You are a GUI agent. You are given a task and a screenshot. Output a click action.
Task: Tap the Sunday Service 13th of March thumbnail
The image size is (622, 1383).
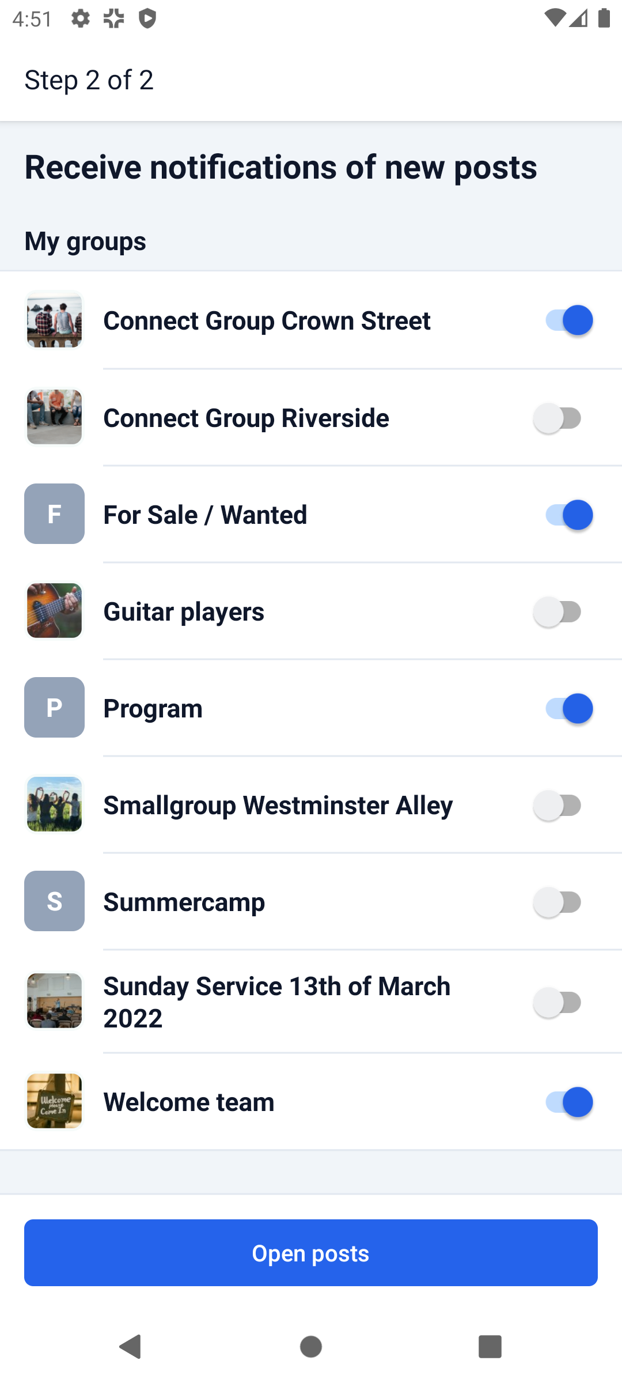click(54, 1000)
